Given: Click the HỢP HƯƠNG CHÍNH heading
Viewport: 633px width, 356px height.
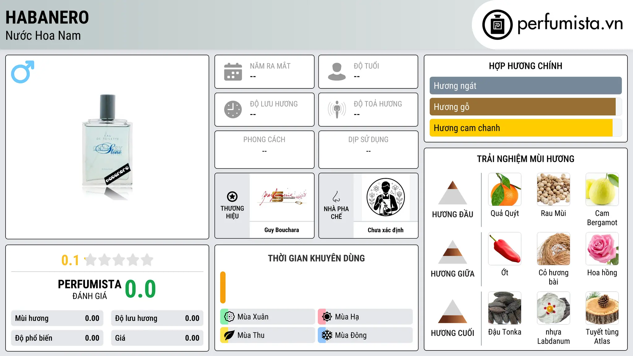Looking at the screenshot, I should (x=525, y=66).
